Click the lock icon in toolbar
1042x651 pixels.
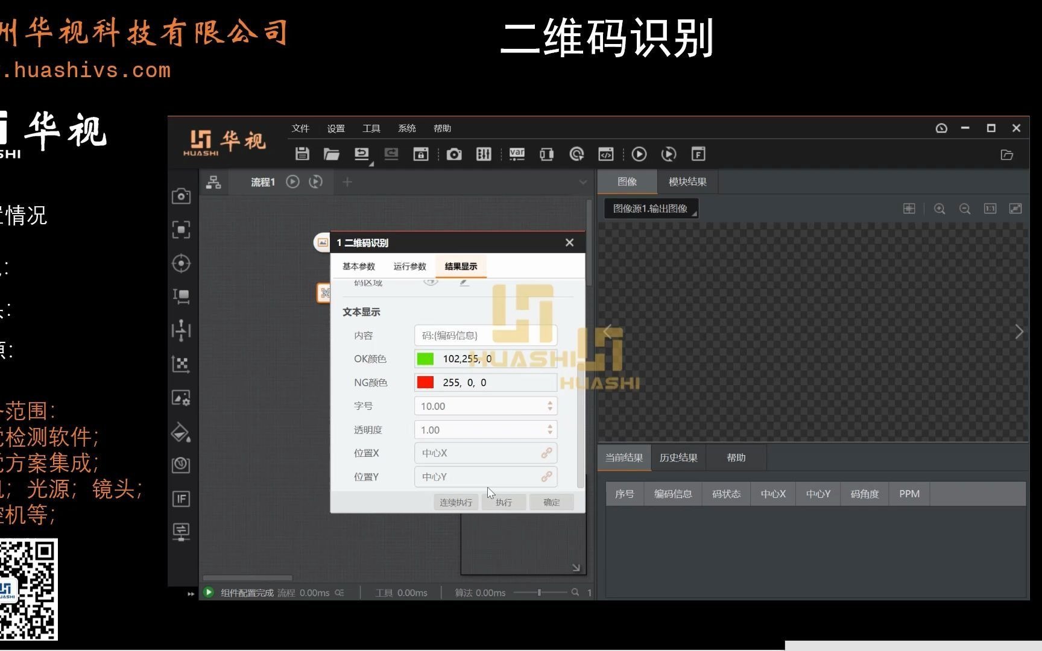[x=421, y=154]
